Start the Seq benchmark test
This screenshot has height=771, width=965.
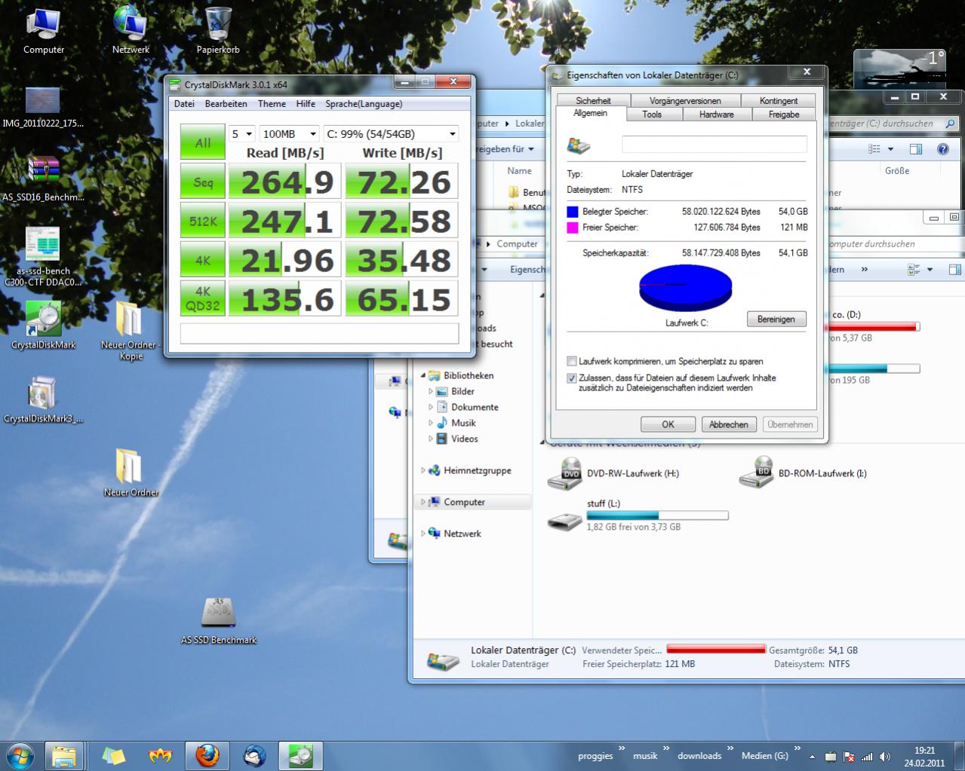click(x=203, y=182)
